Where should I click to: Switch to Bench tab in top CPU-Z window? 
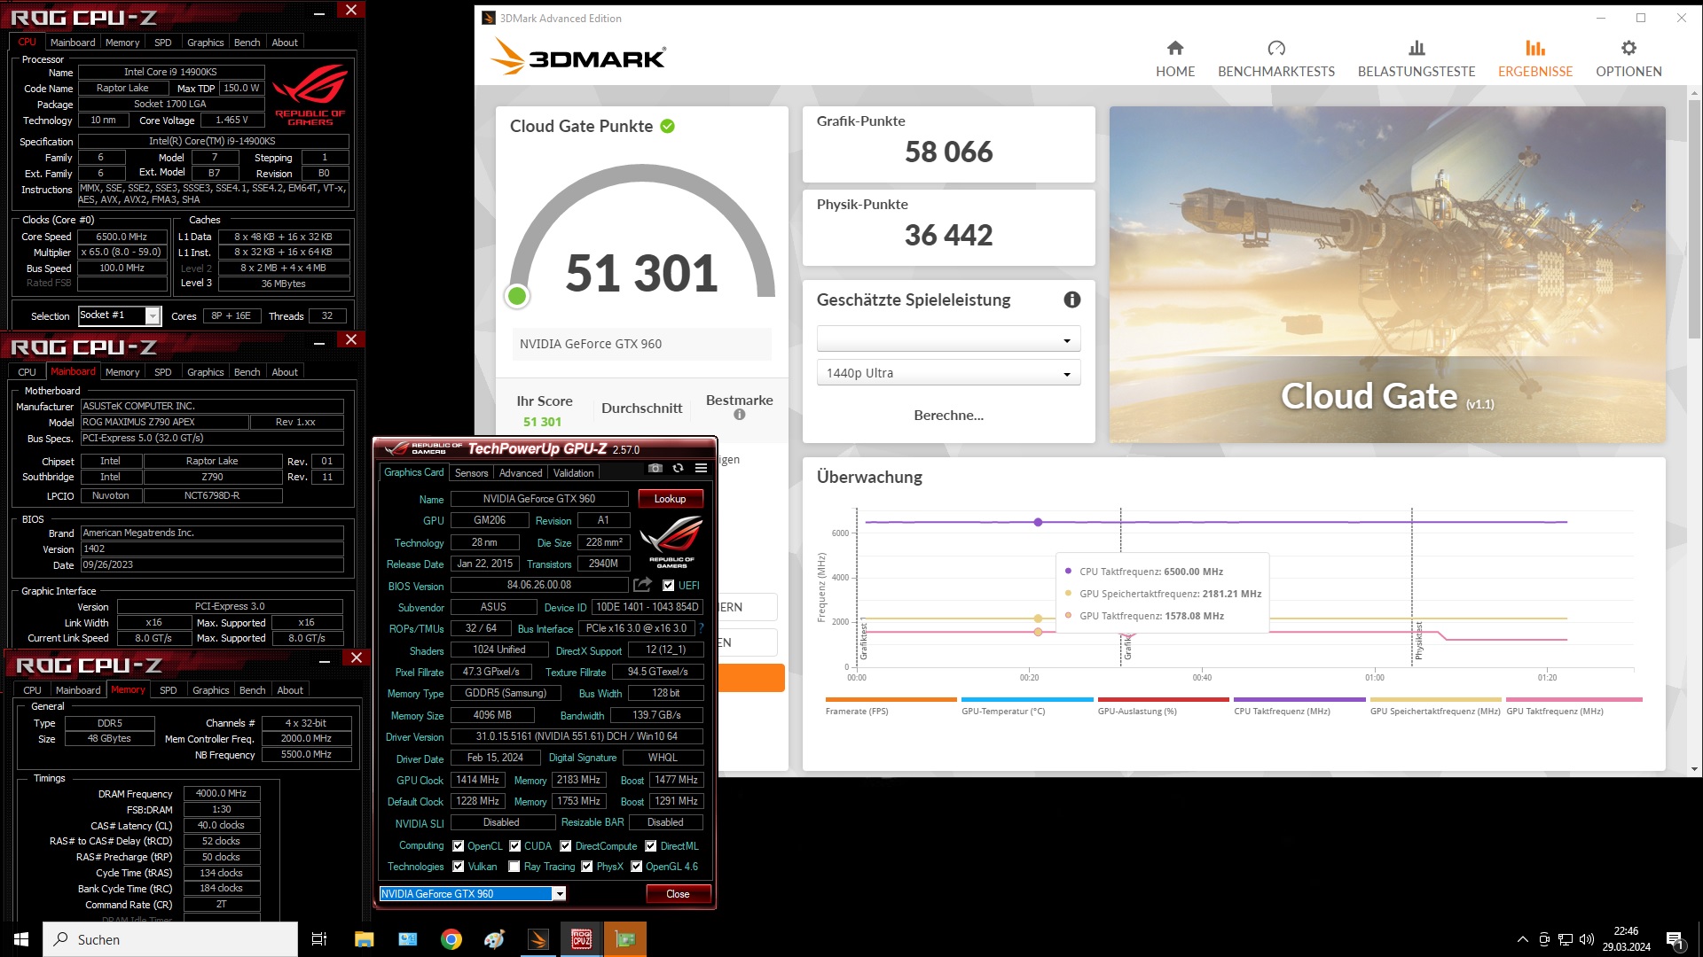247,43
